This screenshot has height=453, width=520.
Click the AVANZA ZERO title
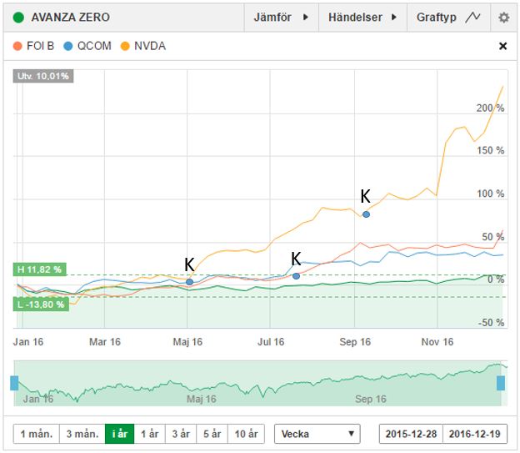coord(70,18)
